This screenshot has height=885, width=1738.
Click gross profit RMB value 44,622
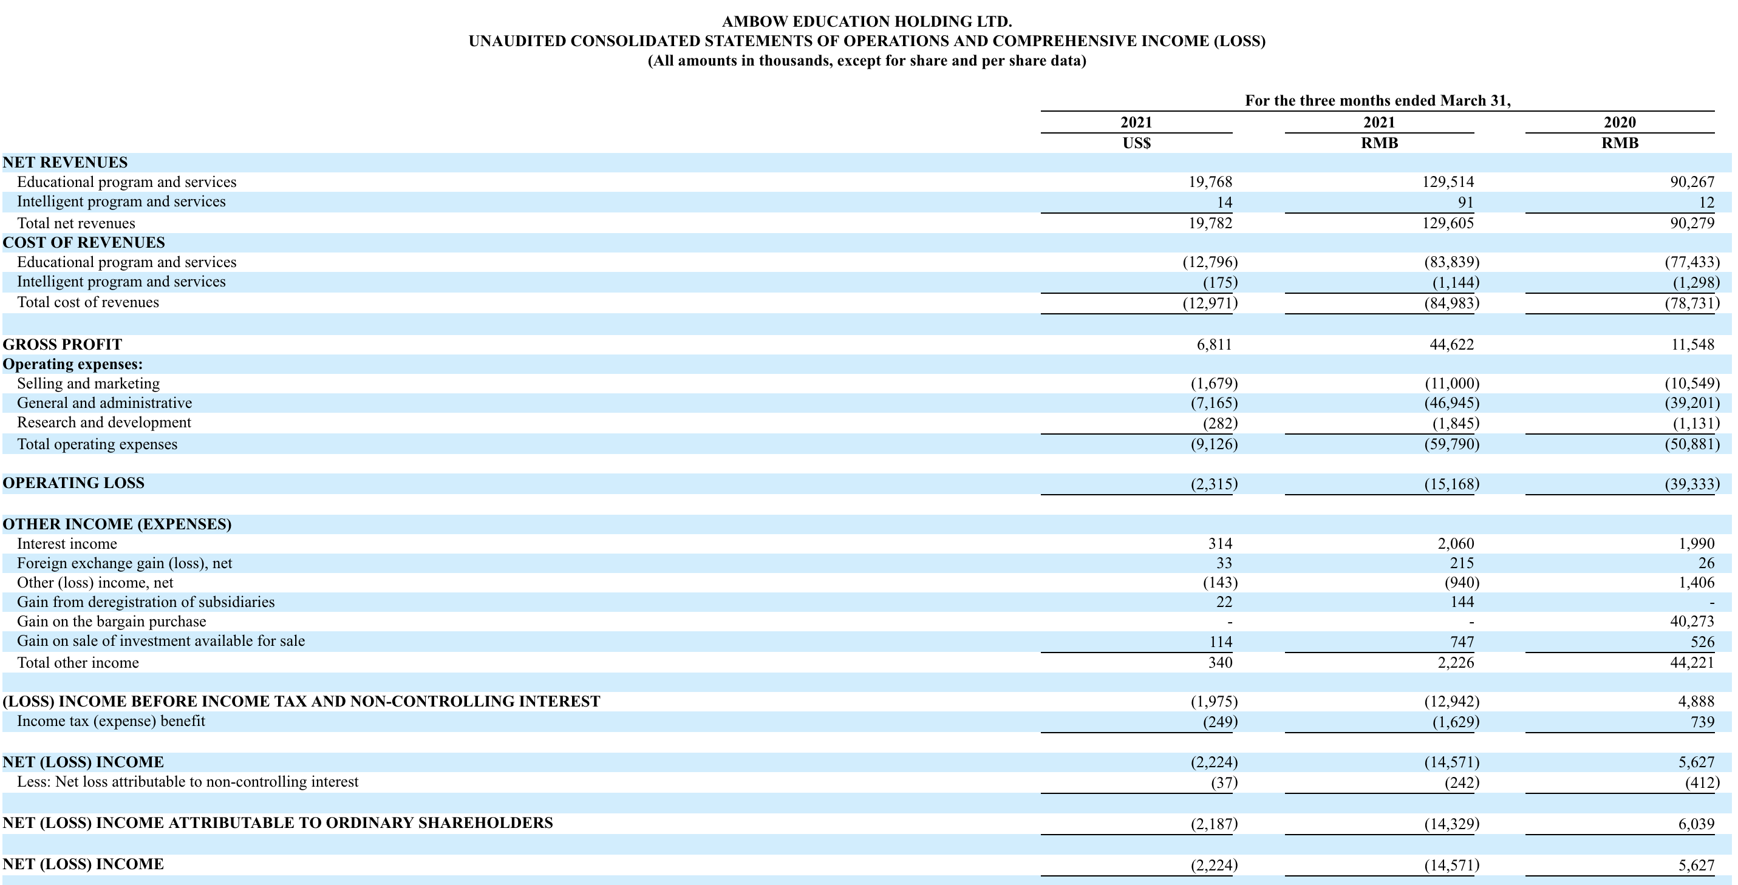point(1451,345)
